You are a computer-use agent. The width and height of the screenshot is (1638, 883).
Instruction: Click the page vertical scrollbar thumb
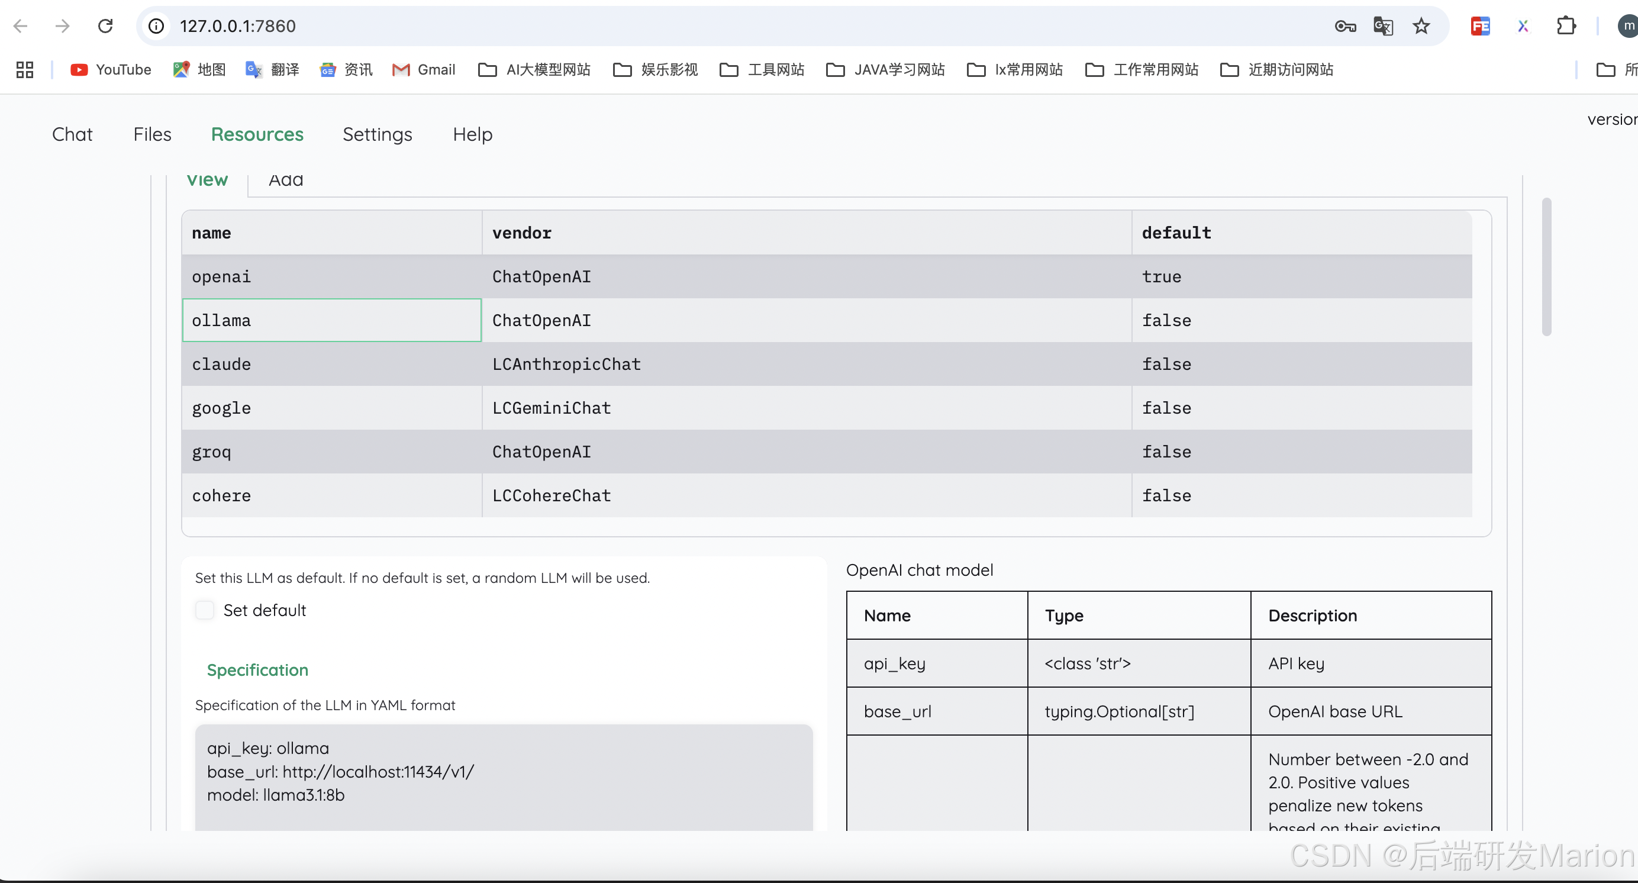pyautogui.click(x=1546, y=267)
